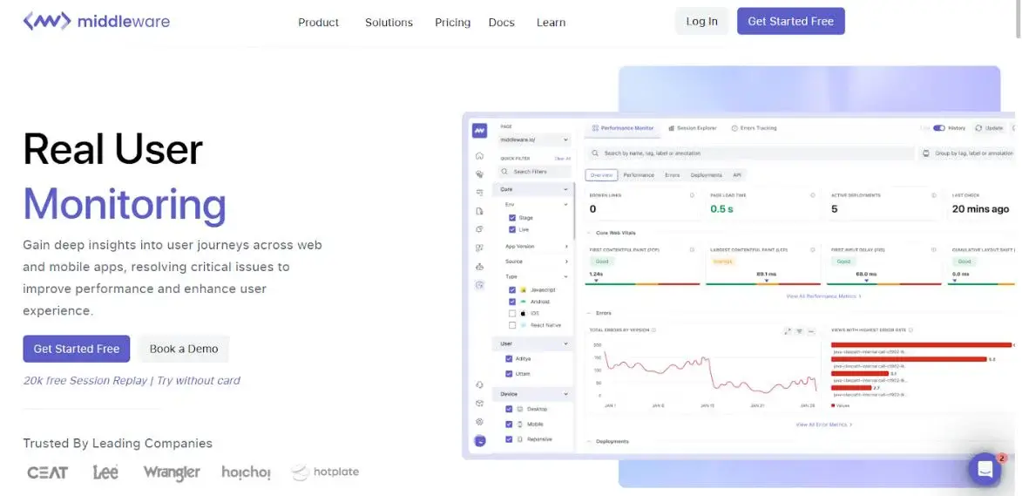Screen dimensions: 1022x496
Task: Uncheck the Mobile device checkbox
Action: tap(509, 425)
